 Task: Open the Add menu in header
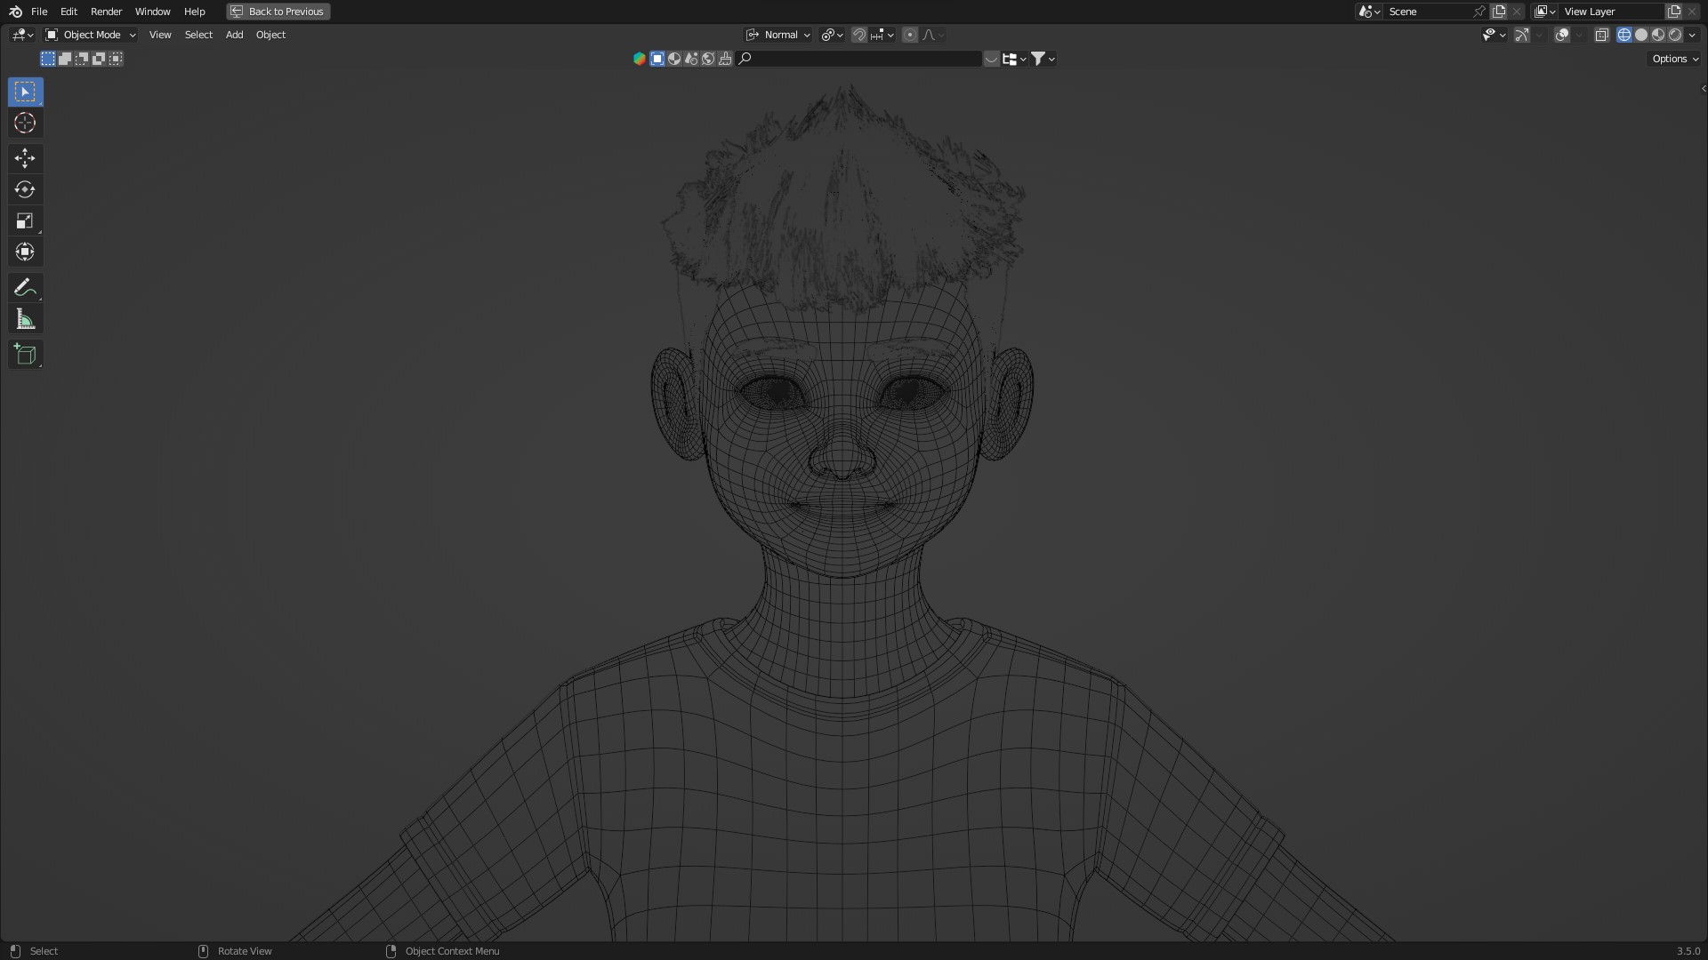(x=234, y=35)
